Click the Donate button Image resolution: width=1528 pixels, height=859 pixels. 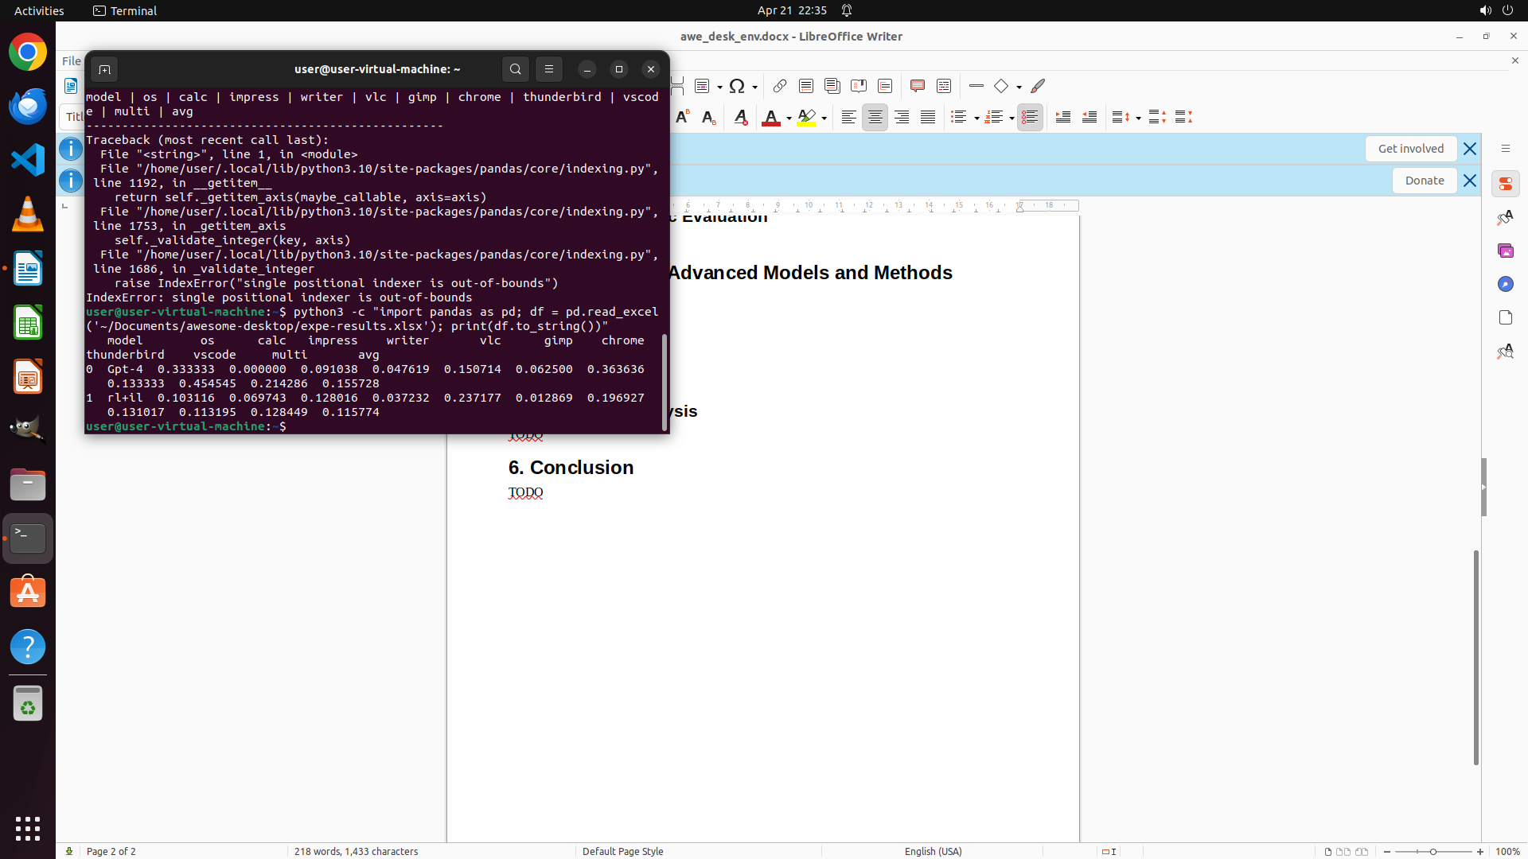tap(1424, 181)
